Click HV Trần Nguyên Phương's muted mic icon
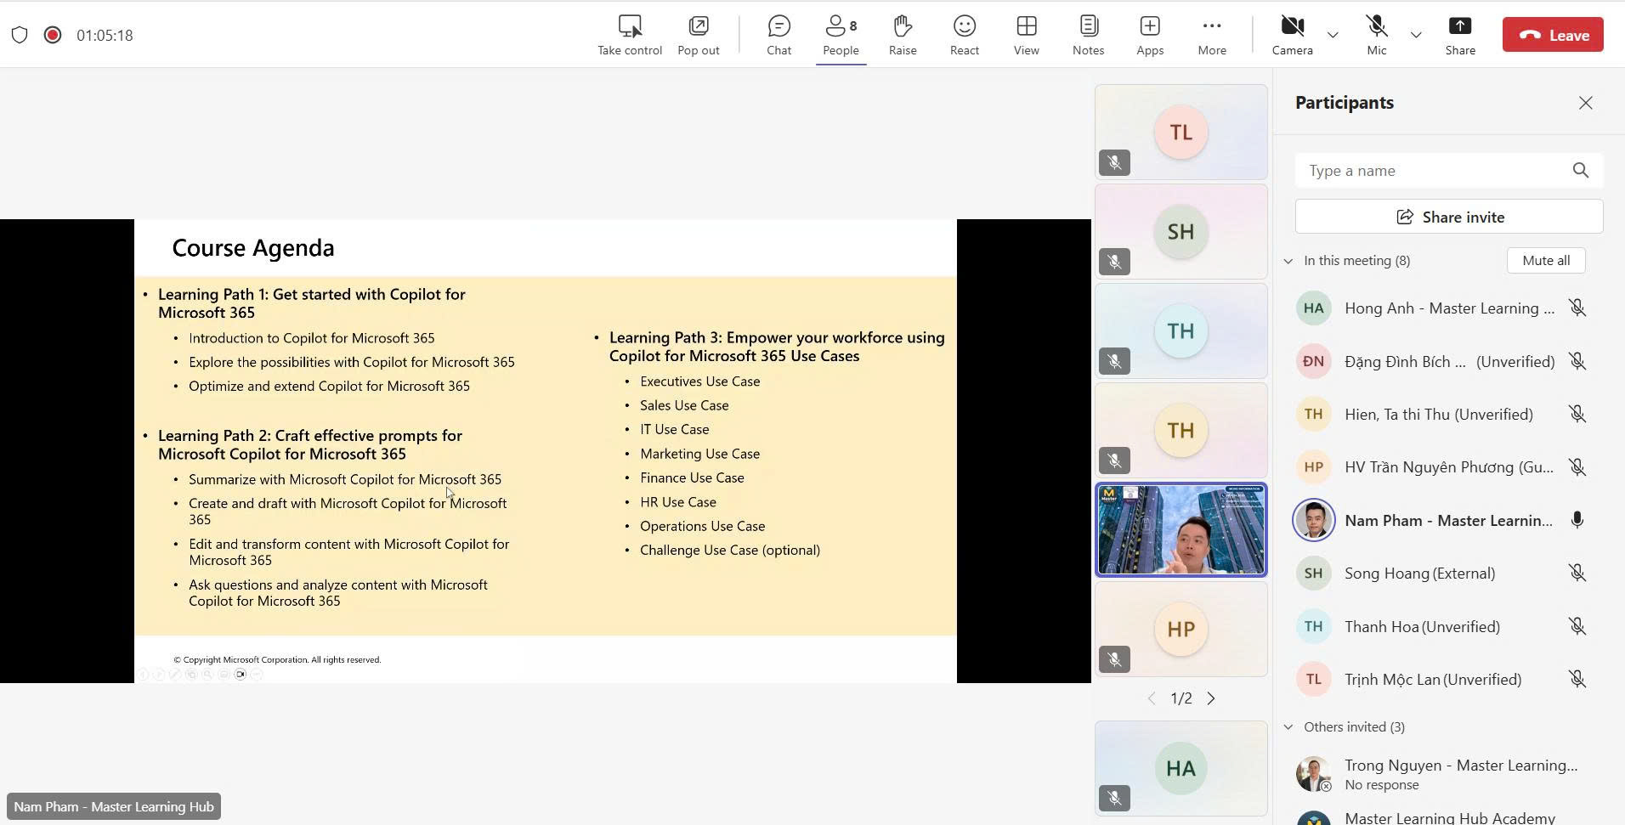The image size is (1625, 825). pos(1577,467)
